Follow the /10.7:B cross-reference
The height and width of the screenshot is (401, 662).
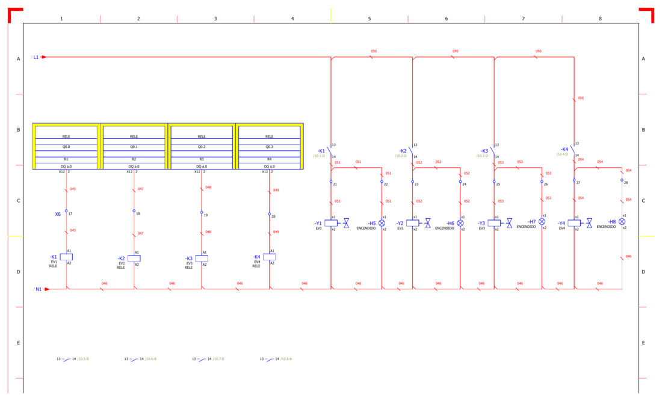click(x=218, y=360)
